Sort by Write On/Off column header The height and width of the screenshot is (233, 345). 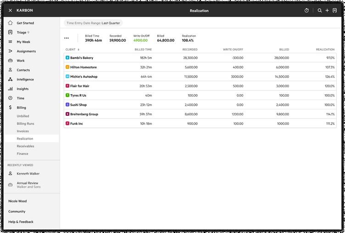[x=233, y=49]
